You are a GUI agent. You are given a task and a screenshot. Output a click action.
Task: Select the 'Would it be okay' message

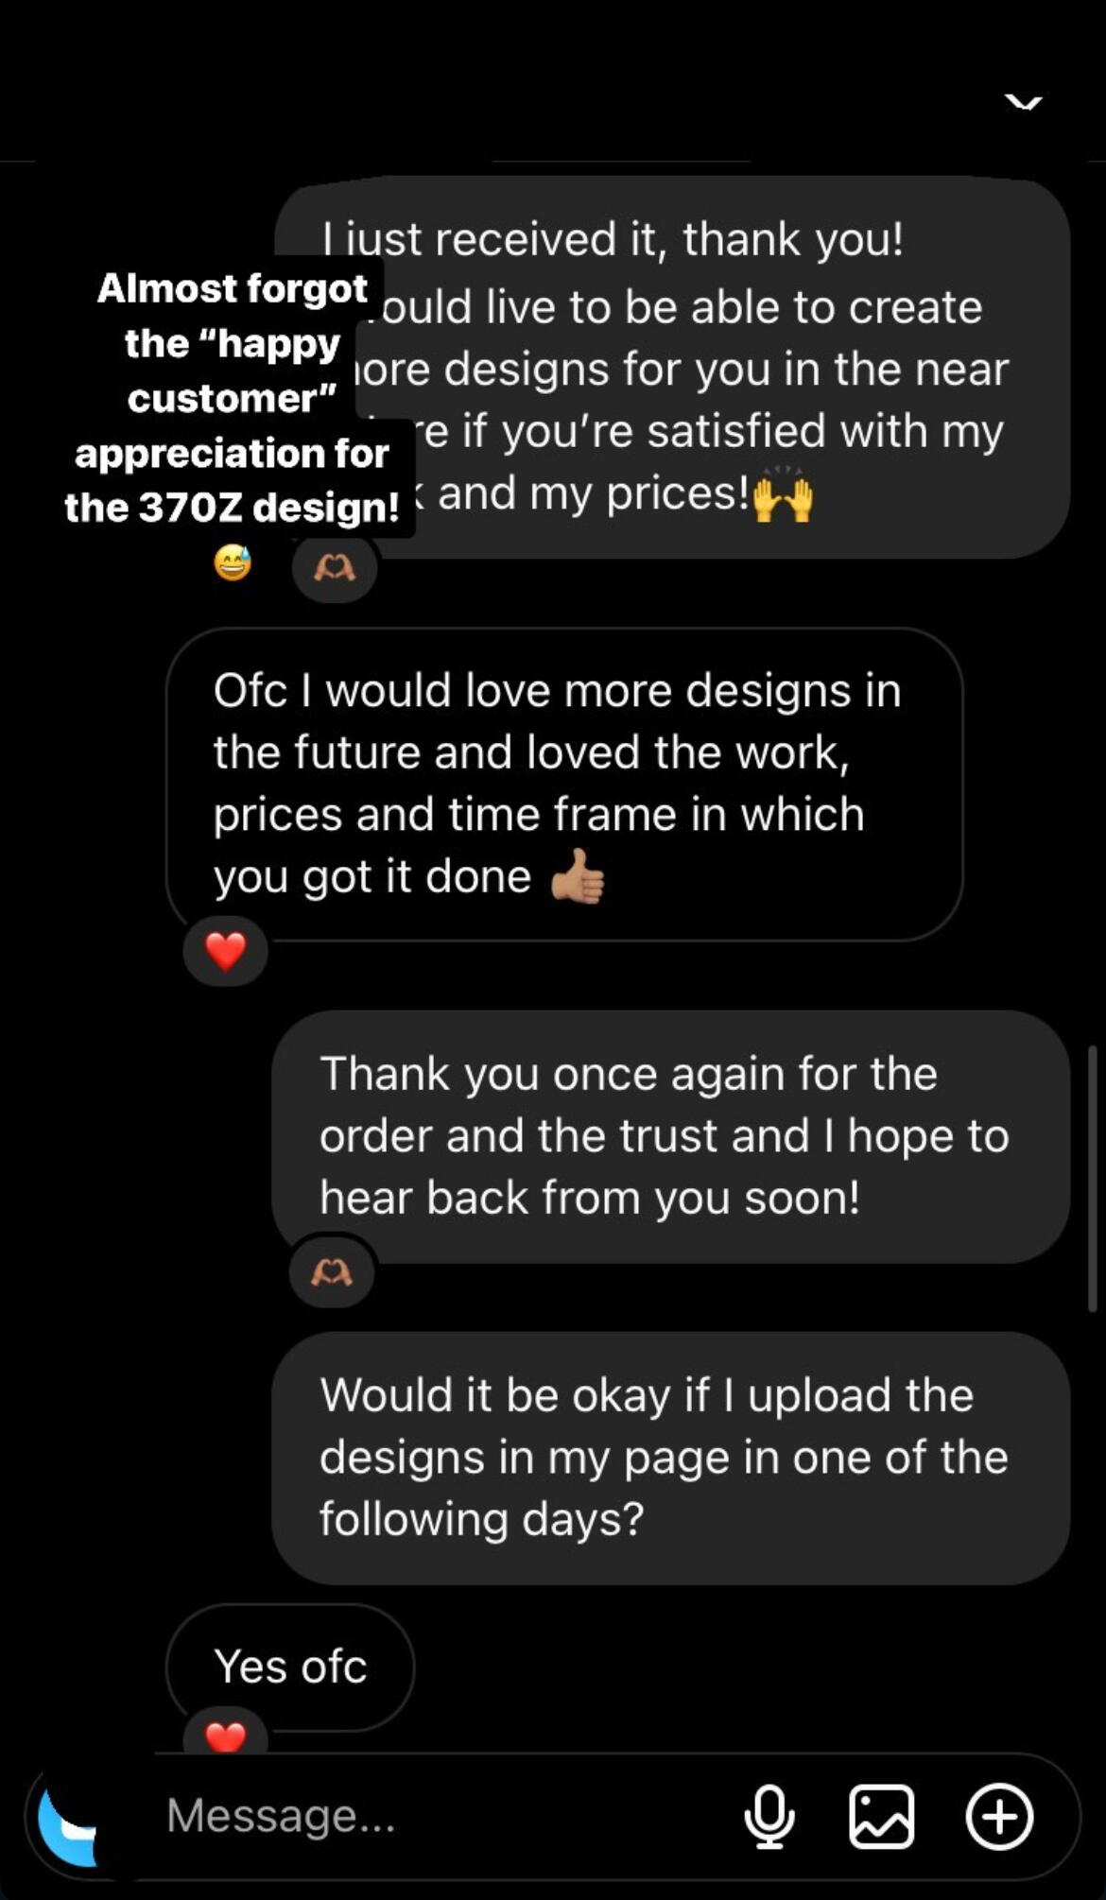click(669, 1457)
